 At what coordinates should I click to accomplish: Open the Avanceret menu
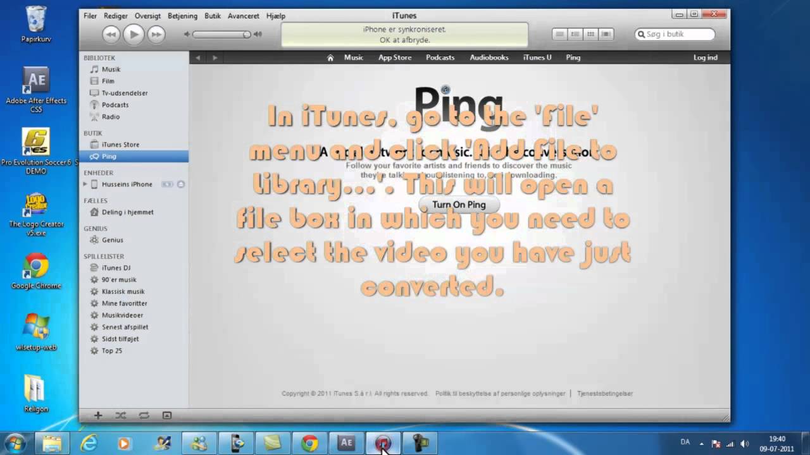(244, 16)
